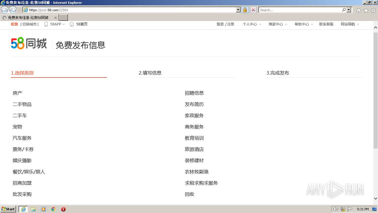Click the URL address field
Viewport: 378px width, 213px height.
click(132, 10)
